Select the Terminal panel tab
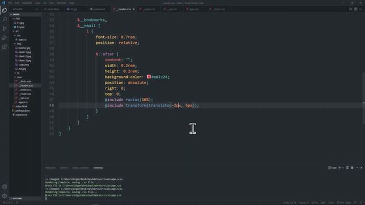This screenshot has height=205, width=365. pos(98,167)
